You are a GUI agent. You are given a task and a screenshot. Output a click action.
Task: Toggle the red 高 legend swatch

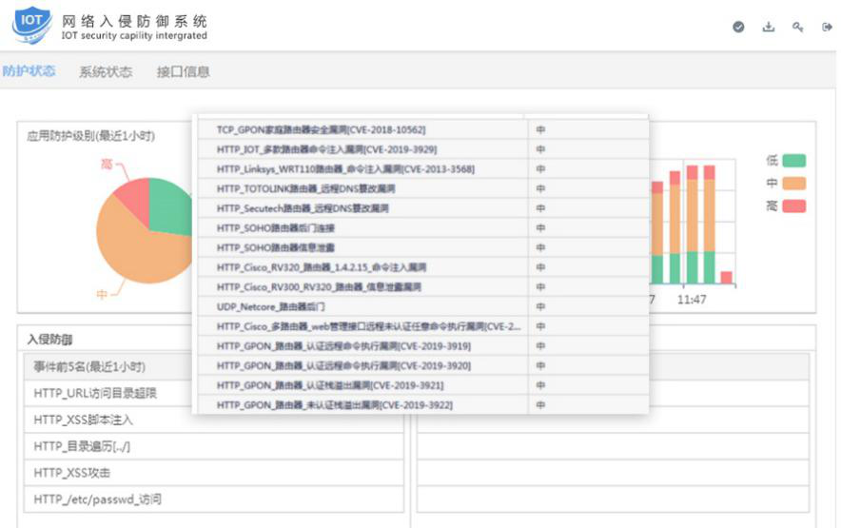click(794, 206)
